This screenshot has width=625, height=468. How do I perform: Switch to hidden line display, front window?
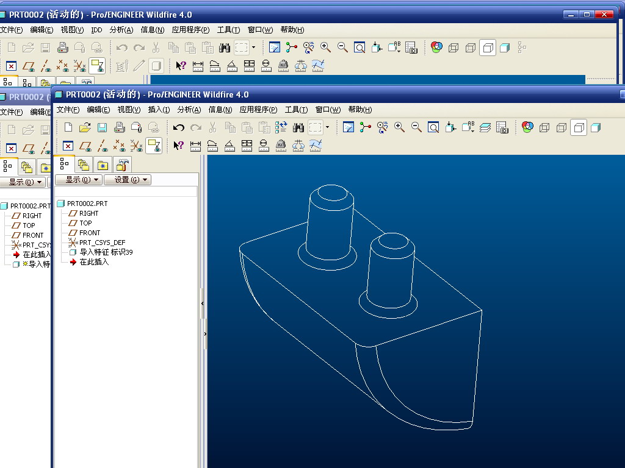pyautogui.click(x=562, y=127)
